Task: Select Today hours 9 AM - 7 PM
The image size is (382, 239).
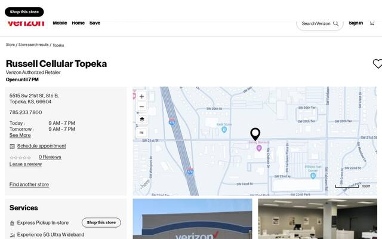Action: (61, 123)
